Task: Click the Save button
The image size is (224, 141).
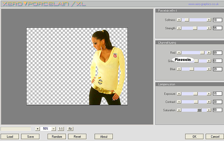Action: pyautogui.click(x=30, y=137)
